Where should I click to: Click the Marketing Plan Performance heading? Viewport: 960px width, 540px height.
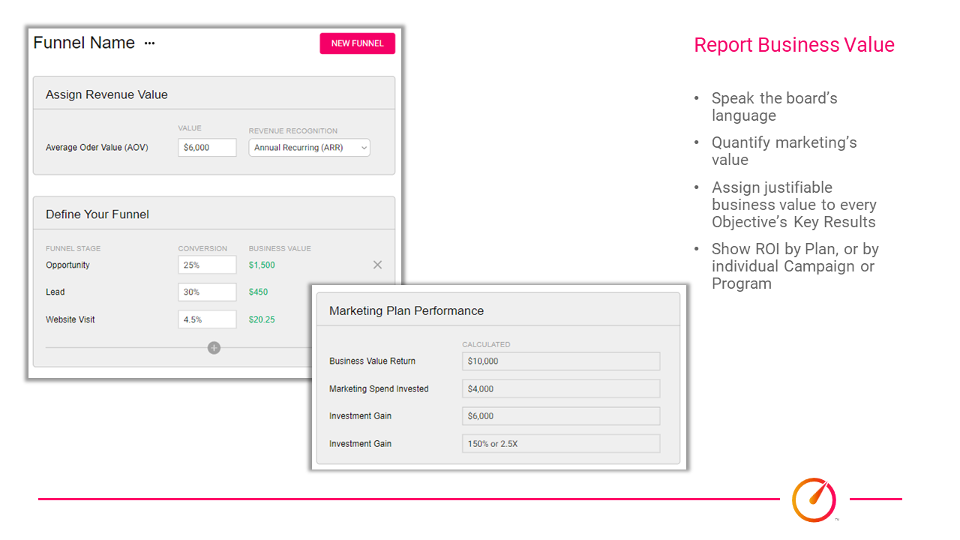point(406,310)
